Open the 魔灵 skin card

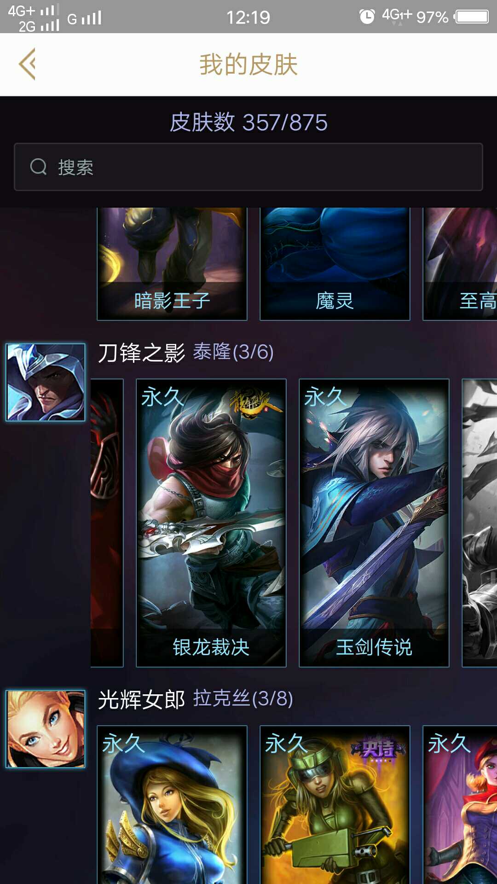point(335,264)
